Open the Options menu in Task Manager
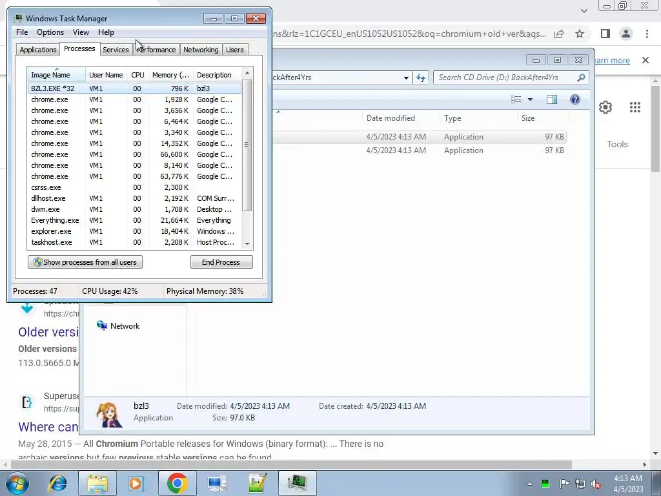The height and width of the screenshot is (496, 661). (50, 32)
